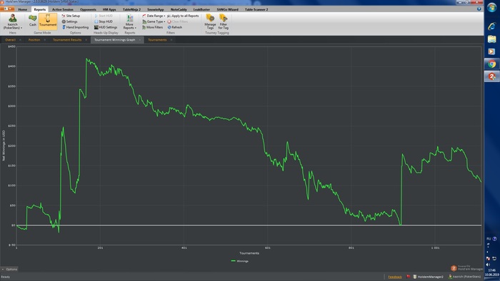Open the help icon in the ribbon
This screenshot has height=281, width=500.
479,9
